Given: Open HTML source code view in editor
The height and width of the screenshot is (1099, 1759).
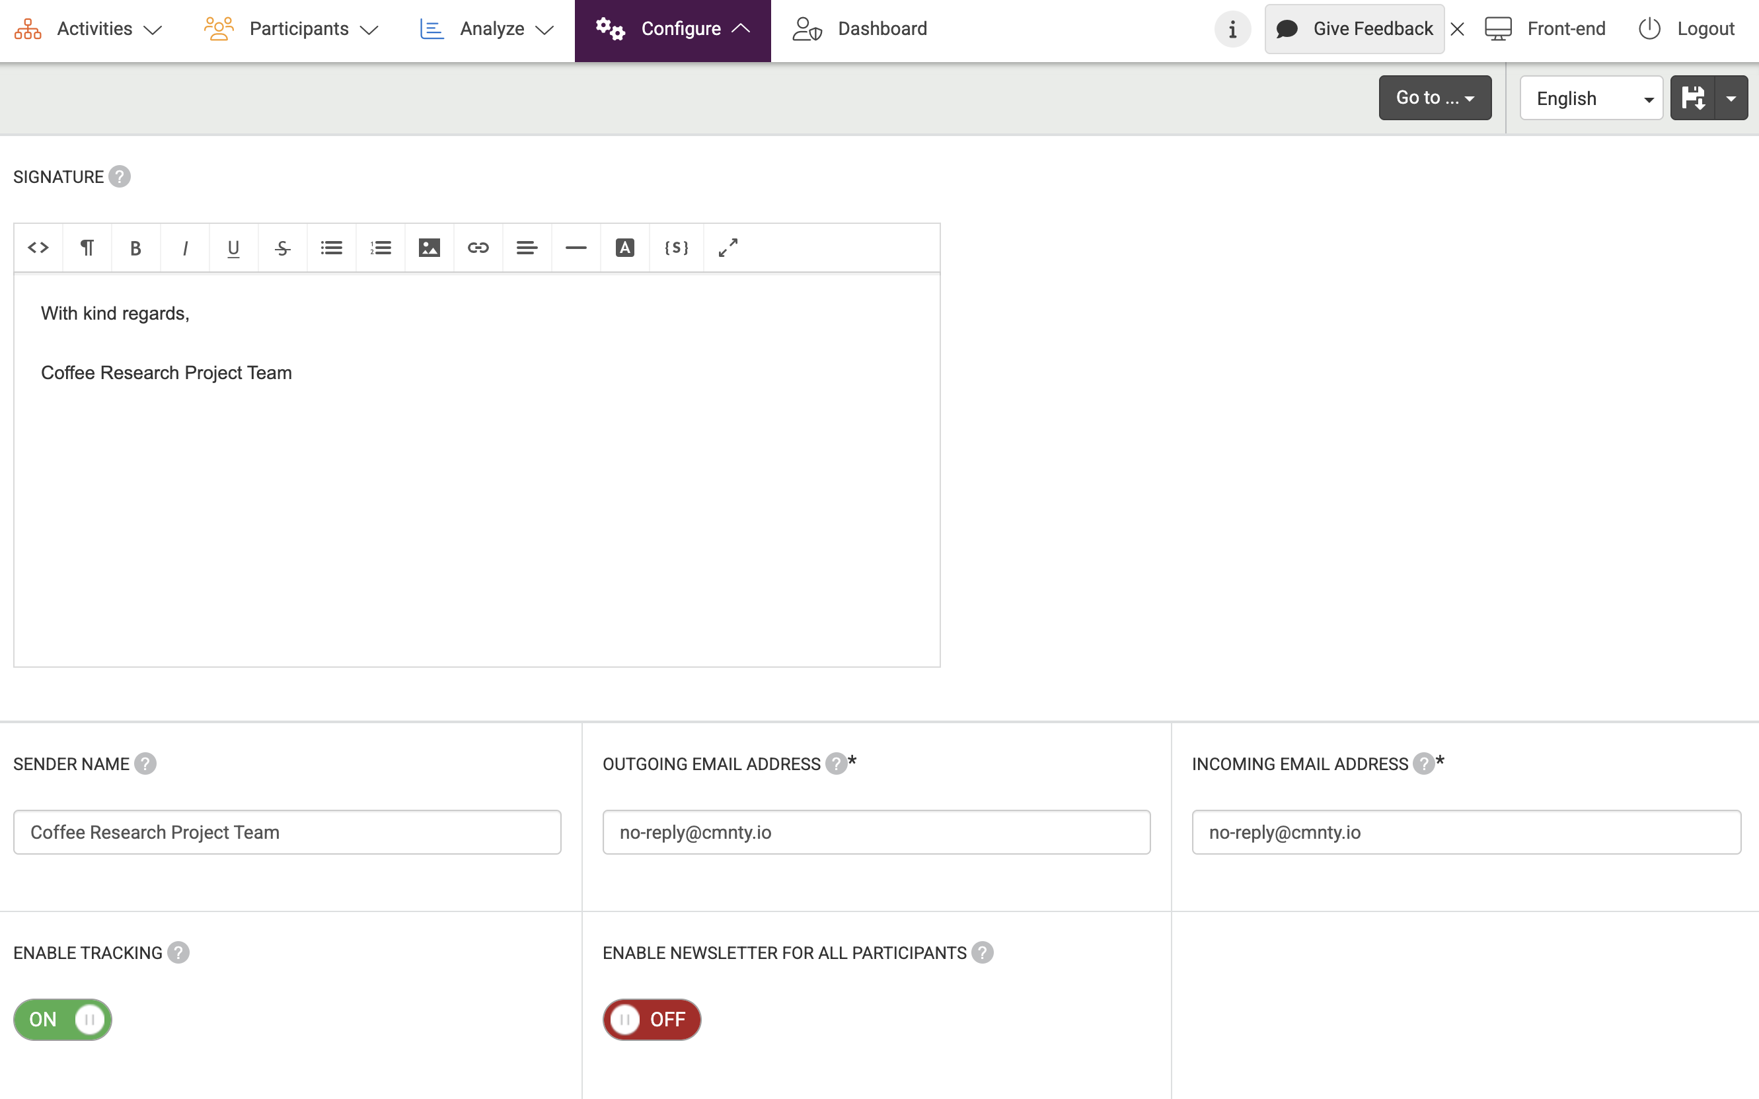Looking at the screenshot, I should coord(38,248).
